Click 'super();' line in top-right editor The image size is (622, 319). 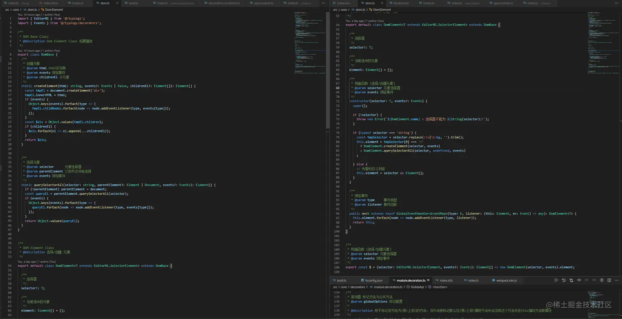(360, 106)
